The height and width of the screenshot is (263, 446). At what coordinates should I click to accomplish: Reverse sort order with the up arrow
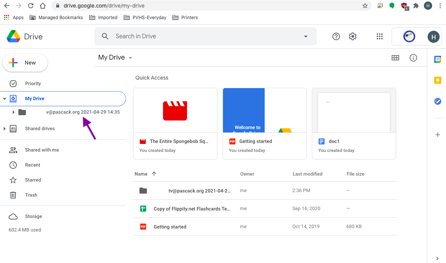pos(154,174)
